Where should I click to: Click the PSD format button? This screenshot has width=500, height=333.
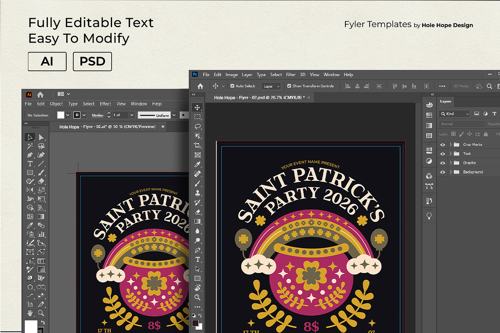pyautogui.click(x=92, y=62)
